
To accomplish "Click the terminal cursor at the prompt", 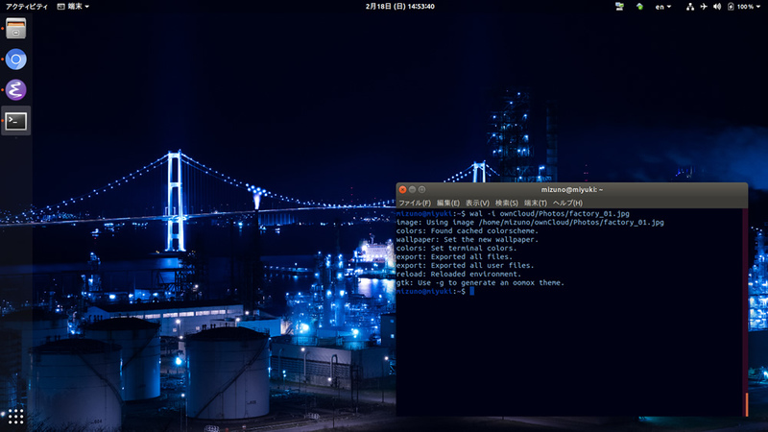I will [471, 292].
